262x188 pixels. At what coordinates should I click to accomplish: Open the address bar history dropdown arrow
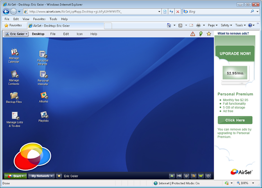tap(159, 11)
